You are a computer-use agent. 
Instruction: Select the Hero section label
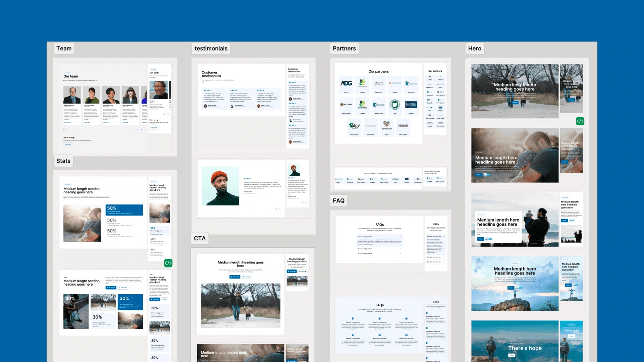474,48
